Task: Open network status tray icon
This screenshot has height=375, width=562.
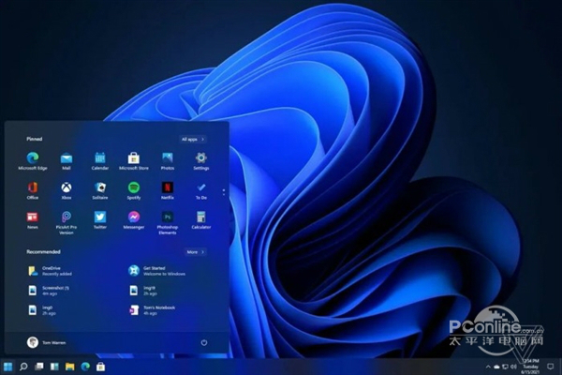Action: [505, 367]
